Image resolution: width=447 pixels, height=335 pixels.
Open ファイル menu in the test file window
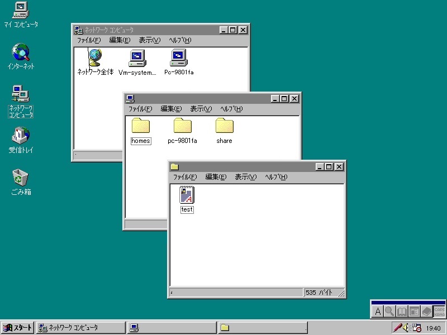point(184,177)
